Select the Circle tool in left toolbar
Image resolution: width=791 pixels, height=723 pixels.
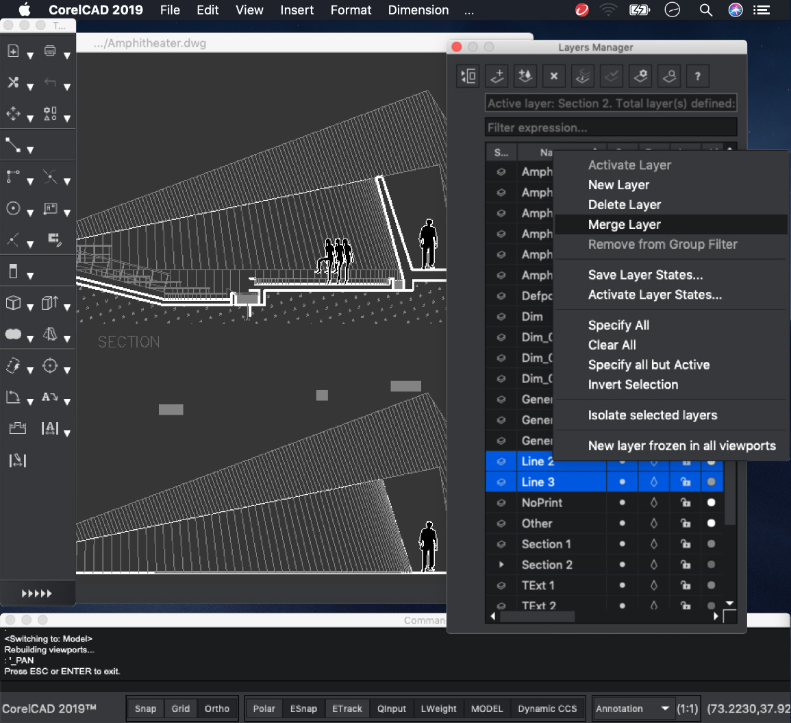point(13,208)
